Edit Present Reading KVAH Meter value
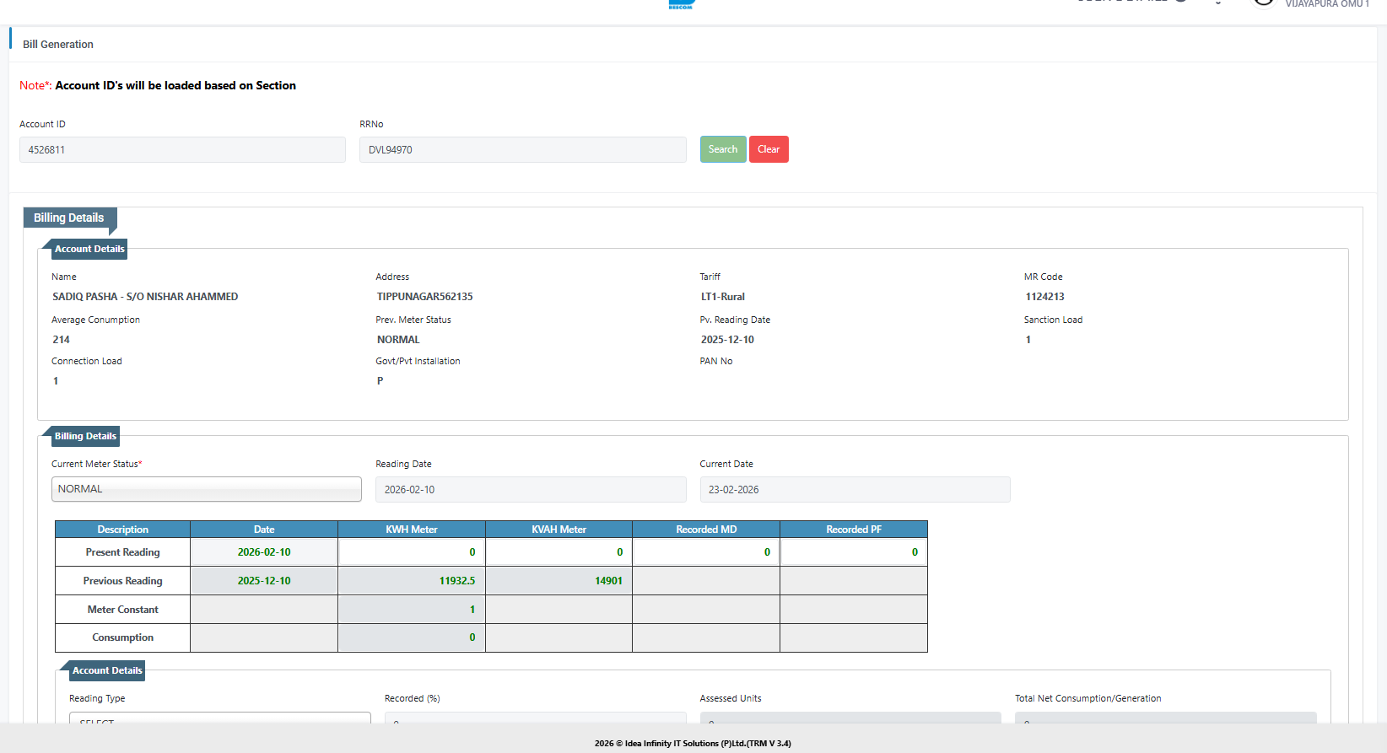Image resolution: width=1387 pixels, height=753 pixels. [559, 552]
